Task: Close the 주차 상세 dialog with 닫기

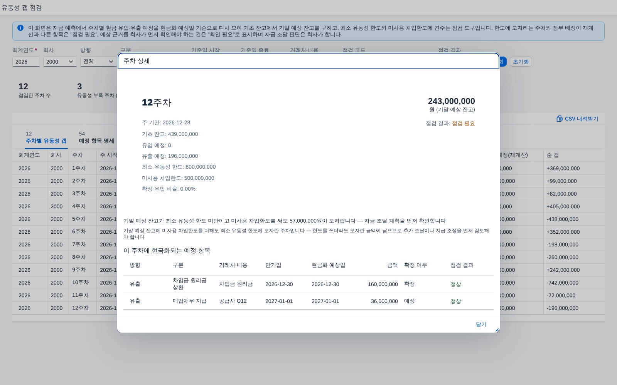Action: point(481,325)
